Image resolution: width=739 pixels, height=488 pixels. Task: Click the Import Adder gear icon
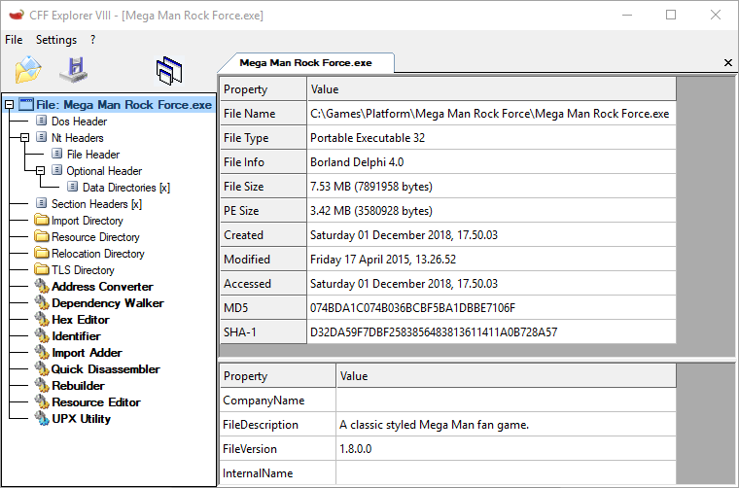coord(42,352)
